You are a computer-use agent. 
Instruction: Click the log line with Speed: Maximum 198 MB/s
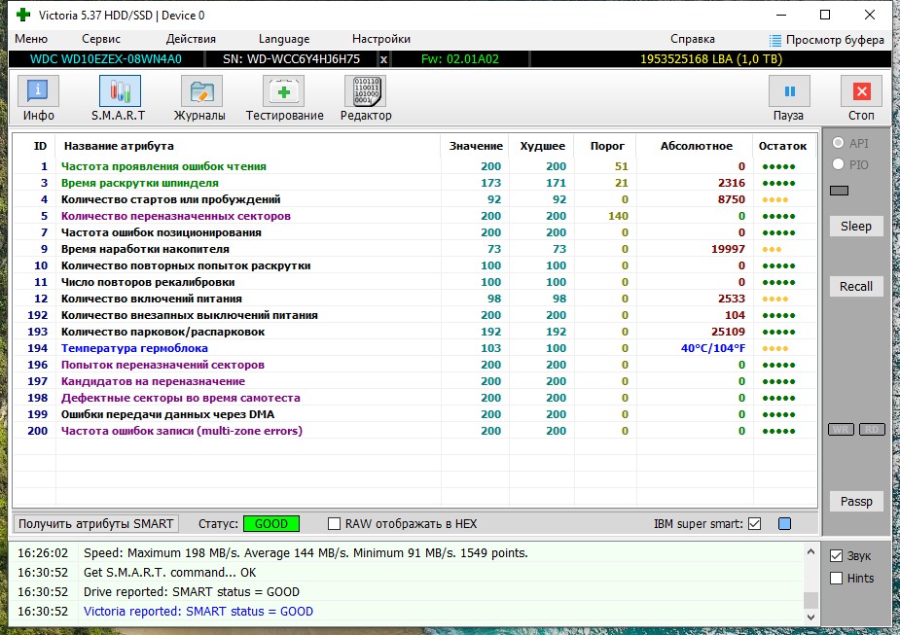tap(306, 553)
